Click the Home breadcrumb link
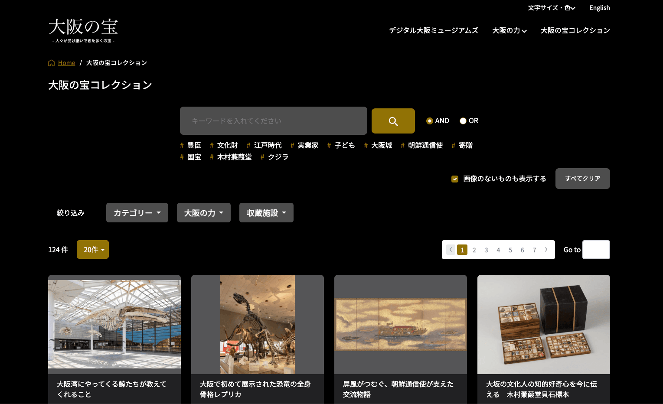The height and width of the screenshot is (404, 663). click(x=67, y=63)
